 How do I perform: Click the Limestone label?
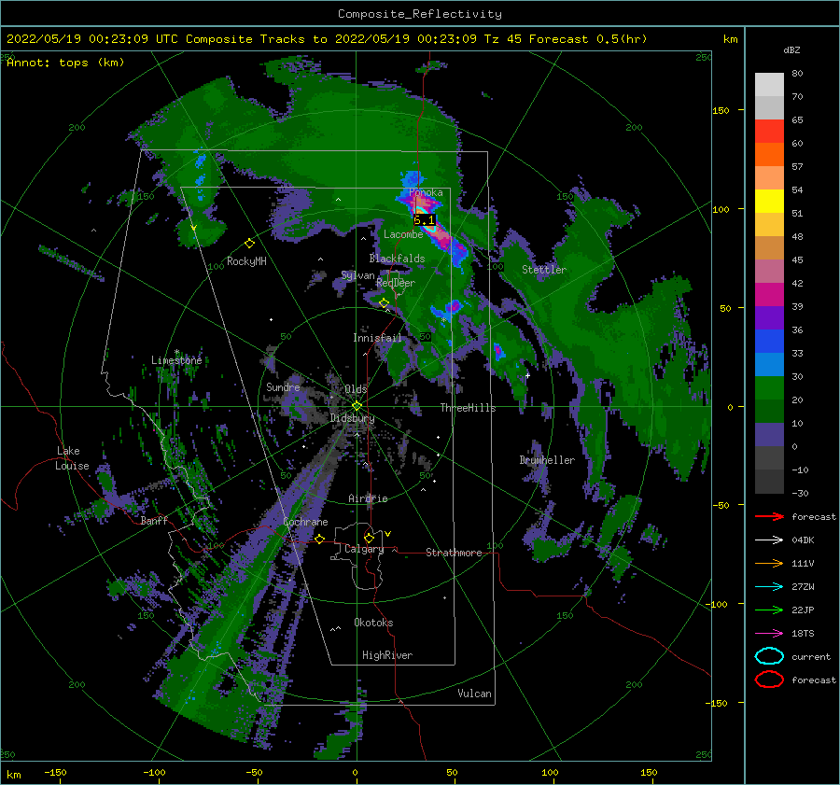pos(176,360)
